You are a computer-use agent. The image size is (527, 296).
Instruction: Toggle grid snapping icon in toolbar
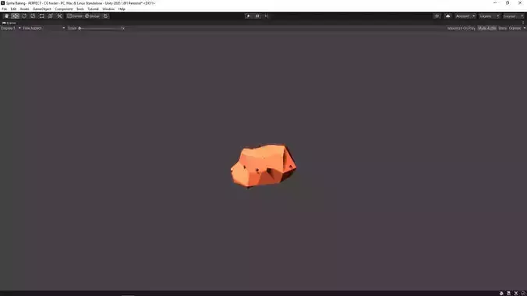coord(105,16)
